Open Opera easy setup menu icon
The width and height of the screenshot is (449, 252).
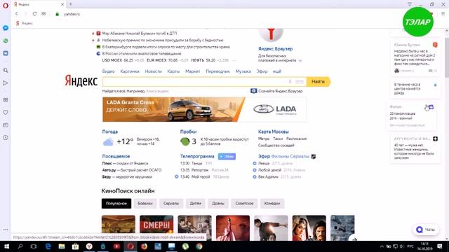coord(443,14)
